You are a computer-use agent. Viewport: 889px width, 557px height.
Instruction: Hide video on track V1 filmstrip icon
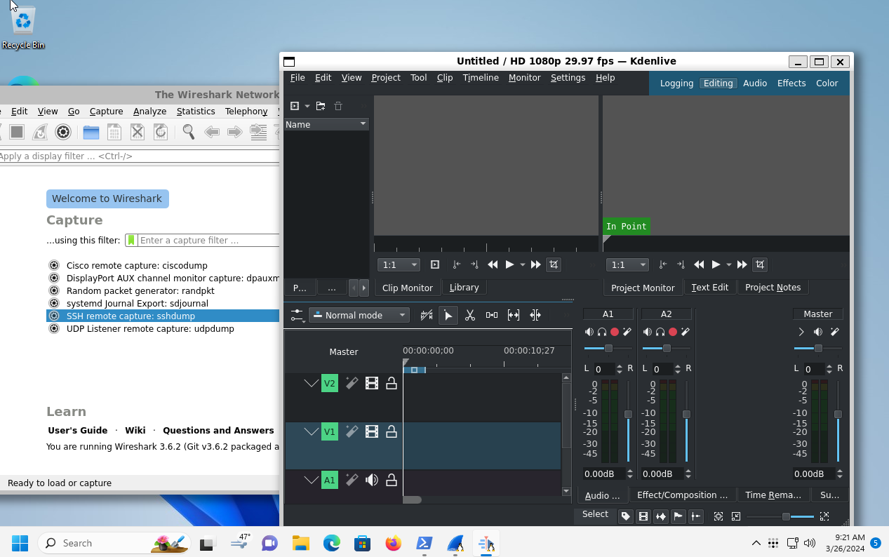(x=372, y=431)
